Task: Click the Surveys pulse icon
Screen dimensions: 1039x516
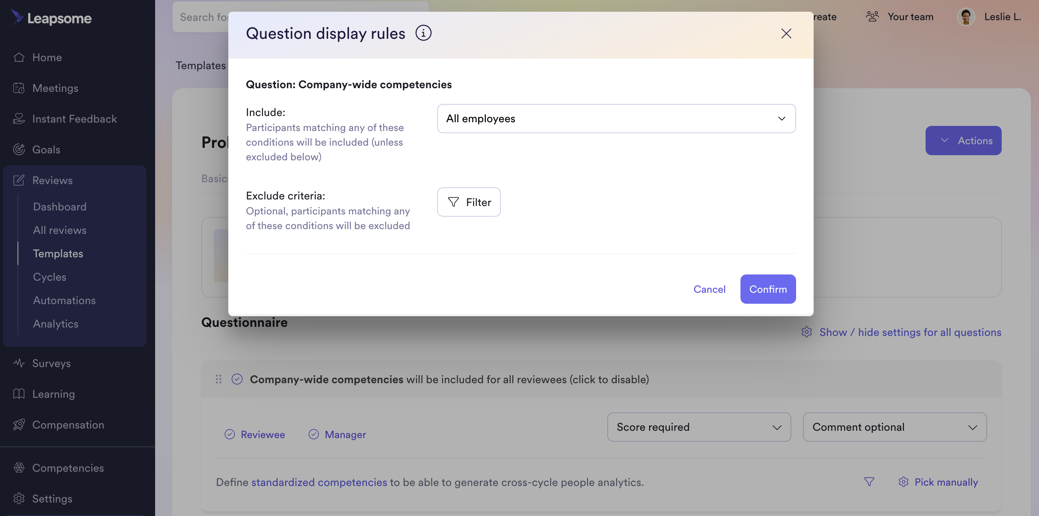Action: [19, 363]
